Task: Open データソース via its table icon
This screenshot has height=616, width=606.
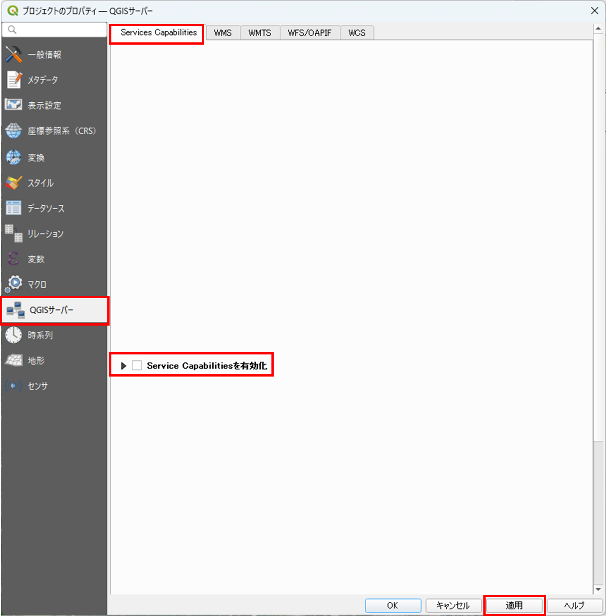Action: [x=14, y=208]
